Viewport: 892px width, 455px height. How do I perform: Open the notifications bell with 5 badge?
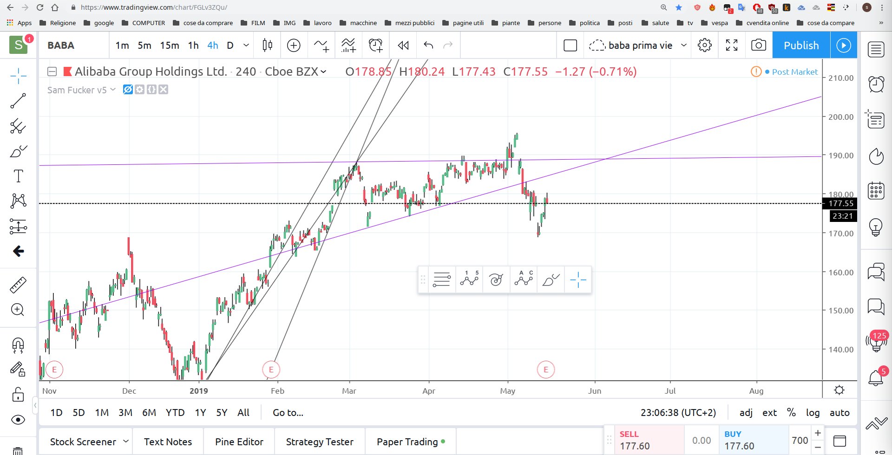click(x=876, y=378)
